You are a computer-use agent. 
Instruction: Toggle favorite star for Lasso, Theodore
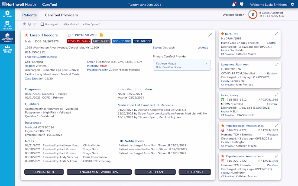pos(27,35)
